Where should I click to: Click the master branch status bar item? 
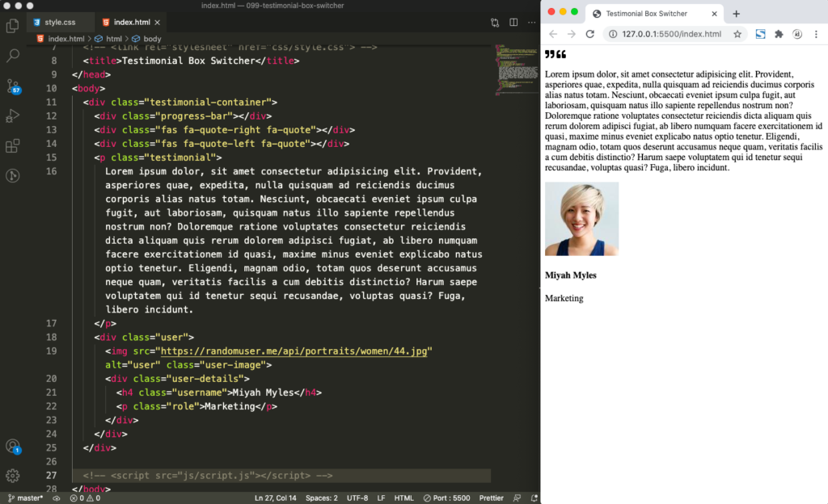25,498
